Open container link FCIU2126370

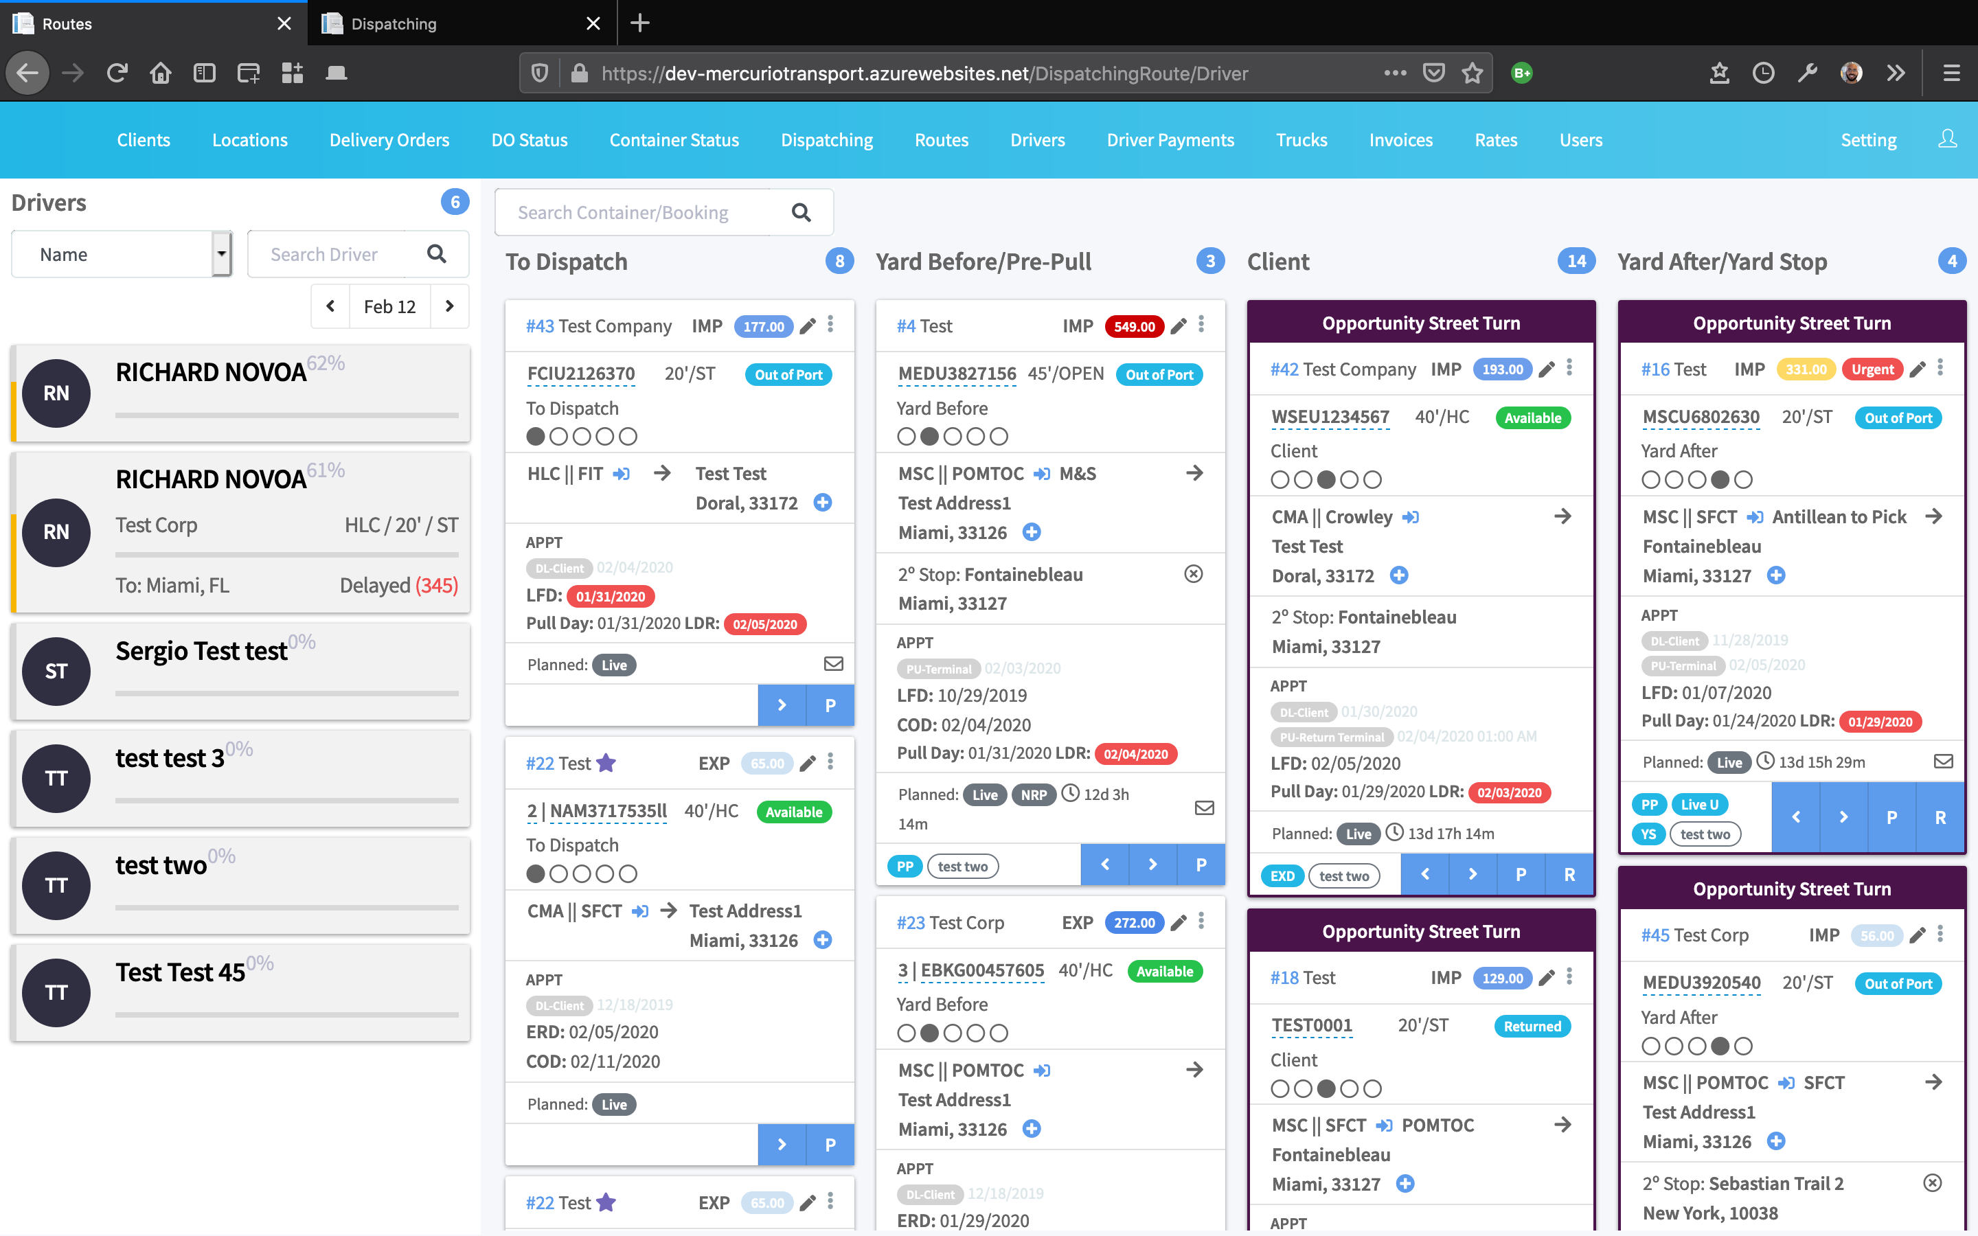point(580,374)
